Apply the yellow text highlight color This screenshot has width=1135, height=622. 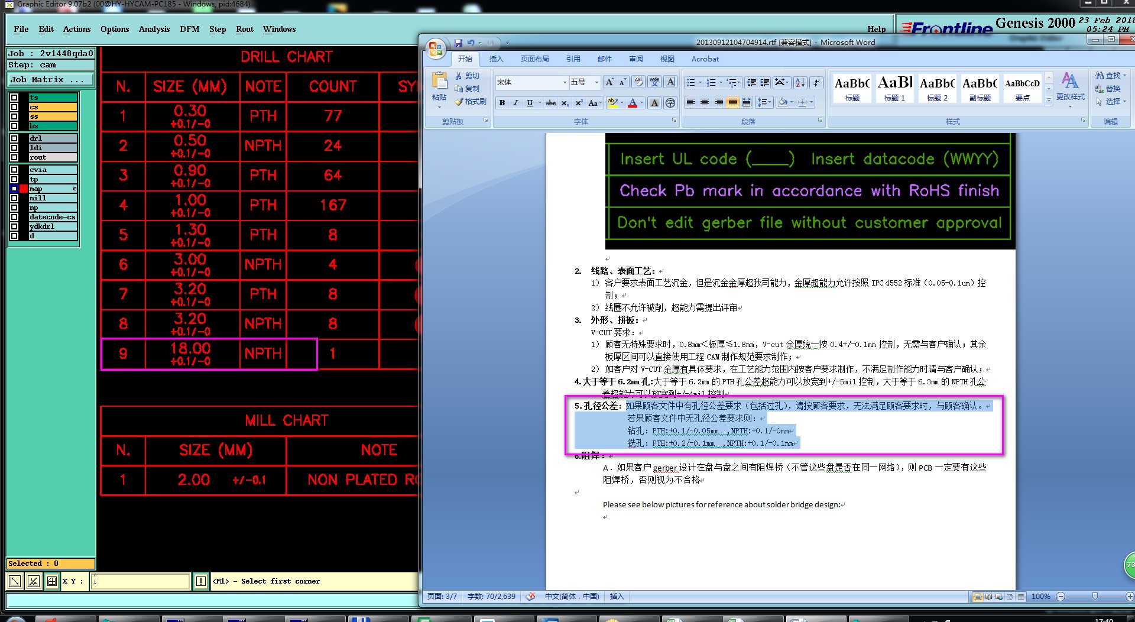612,103
